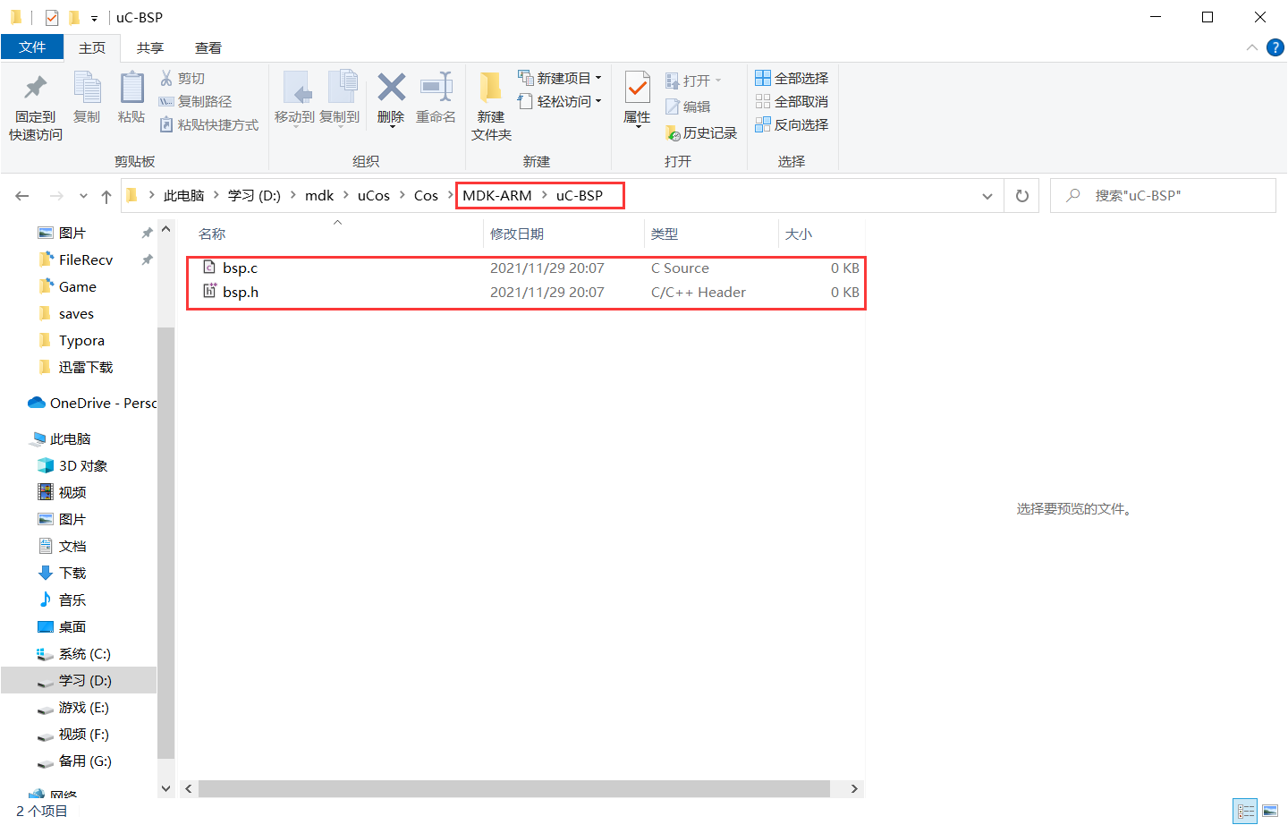
Task: Switch to the Home (主页) tab
Action: 92,47
